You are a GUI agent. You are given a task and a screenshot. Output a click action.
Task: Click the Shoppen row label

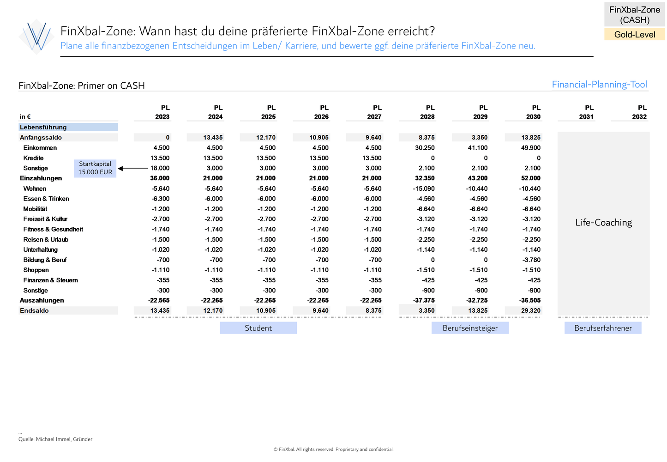[36, 270]
